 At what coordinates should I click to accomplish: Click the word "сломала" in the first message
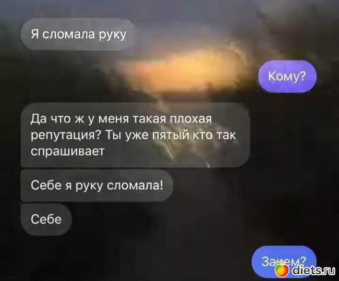coord(68,34)
